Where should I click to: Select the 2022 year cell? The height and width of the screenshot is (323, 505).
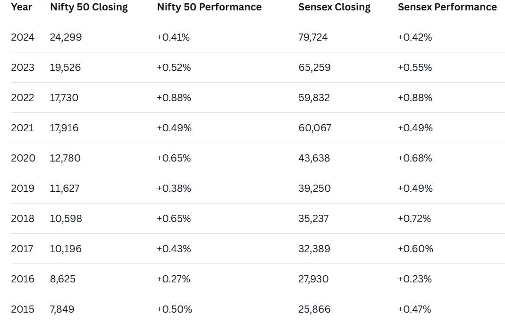tap(23, 98)
